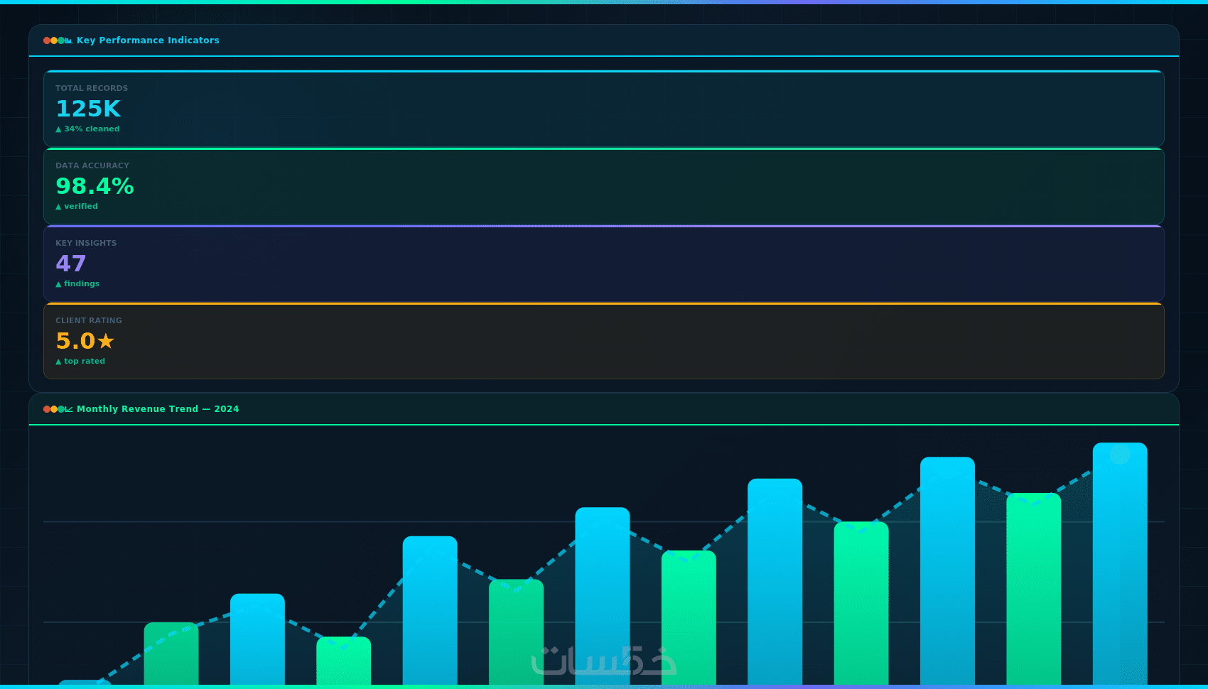Click the '34% cleaned' indicator
The height and width of the screenshot is (689, 1208).
point(87,129)
